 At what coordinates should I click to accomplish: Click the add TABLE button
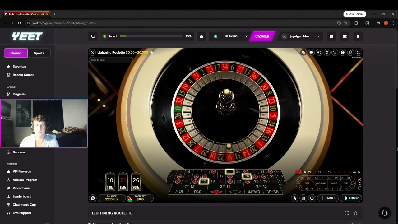pos(328,198)
